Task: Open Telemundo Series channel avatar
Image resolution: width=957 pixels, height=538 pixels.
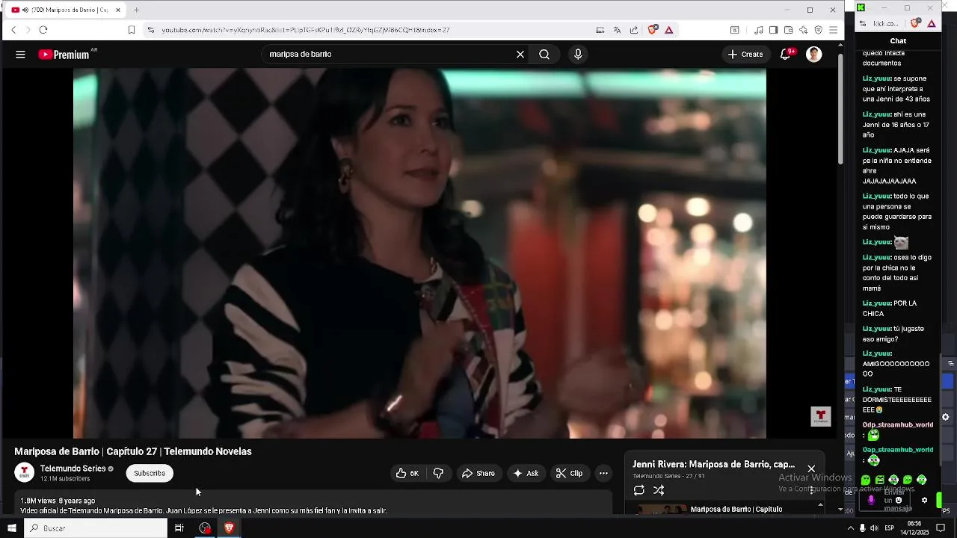Action: [25, 472]
